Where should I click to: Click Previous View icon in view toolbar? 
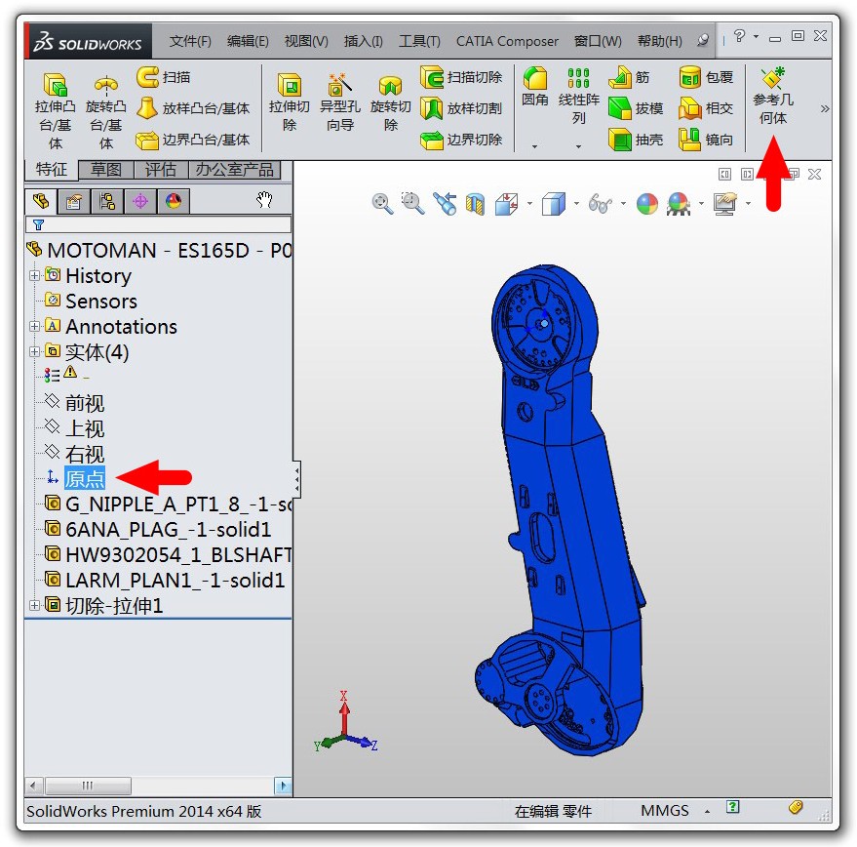(445, 204)
